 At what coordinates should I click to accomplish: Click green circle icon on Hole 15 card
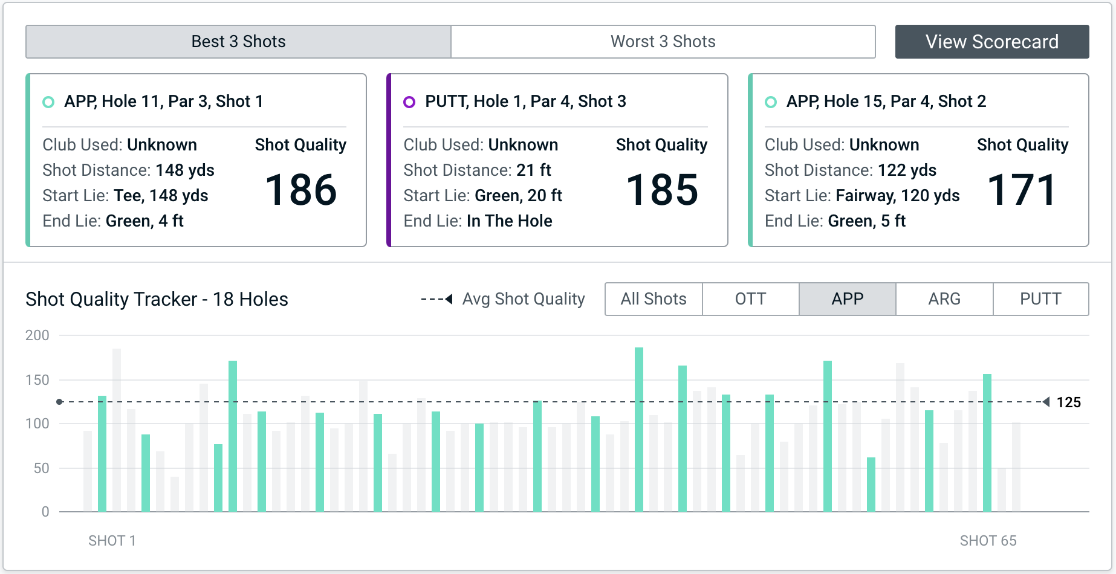771,102
